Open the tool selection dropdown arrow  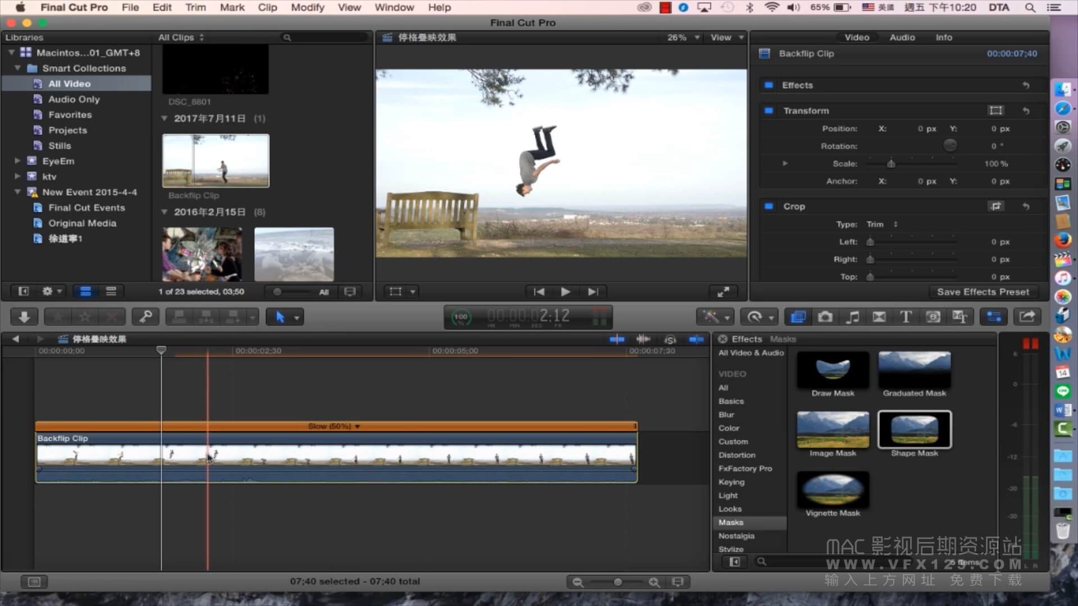297,318
